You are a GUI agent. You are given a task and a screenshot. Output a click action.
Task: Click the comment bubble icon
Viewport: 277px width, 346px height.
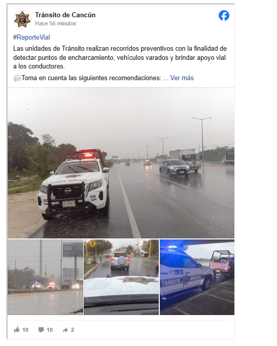coord(41,330)
